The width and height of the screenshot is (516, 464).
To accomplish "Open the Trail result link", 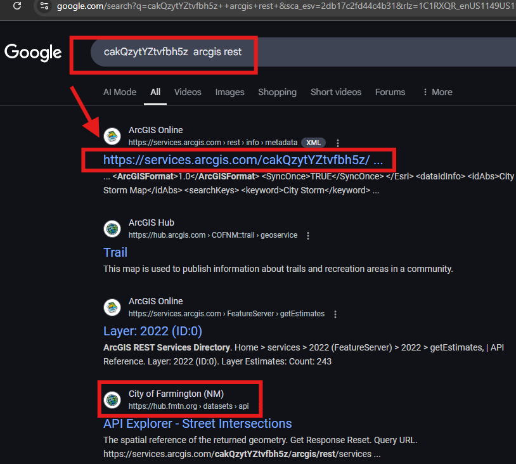I will point(115,252).
